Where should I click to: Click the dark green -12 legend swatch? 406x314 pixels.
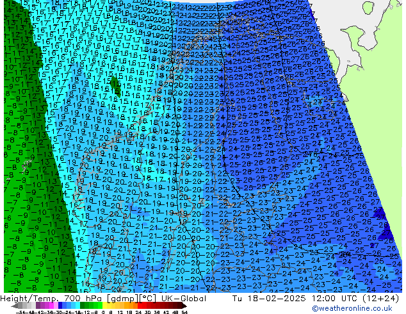point(83,305)
